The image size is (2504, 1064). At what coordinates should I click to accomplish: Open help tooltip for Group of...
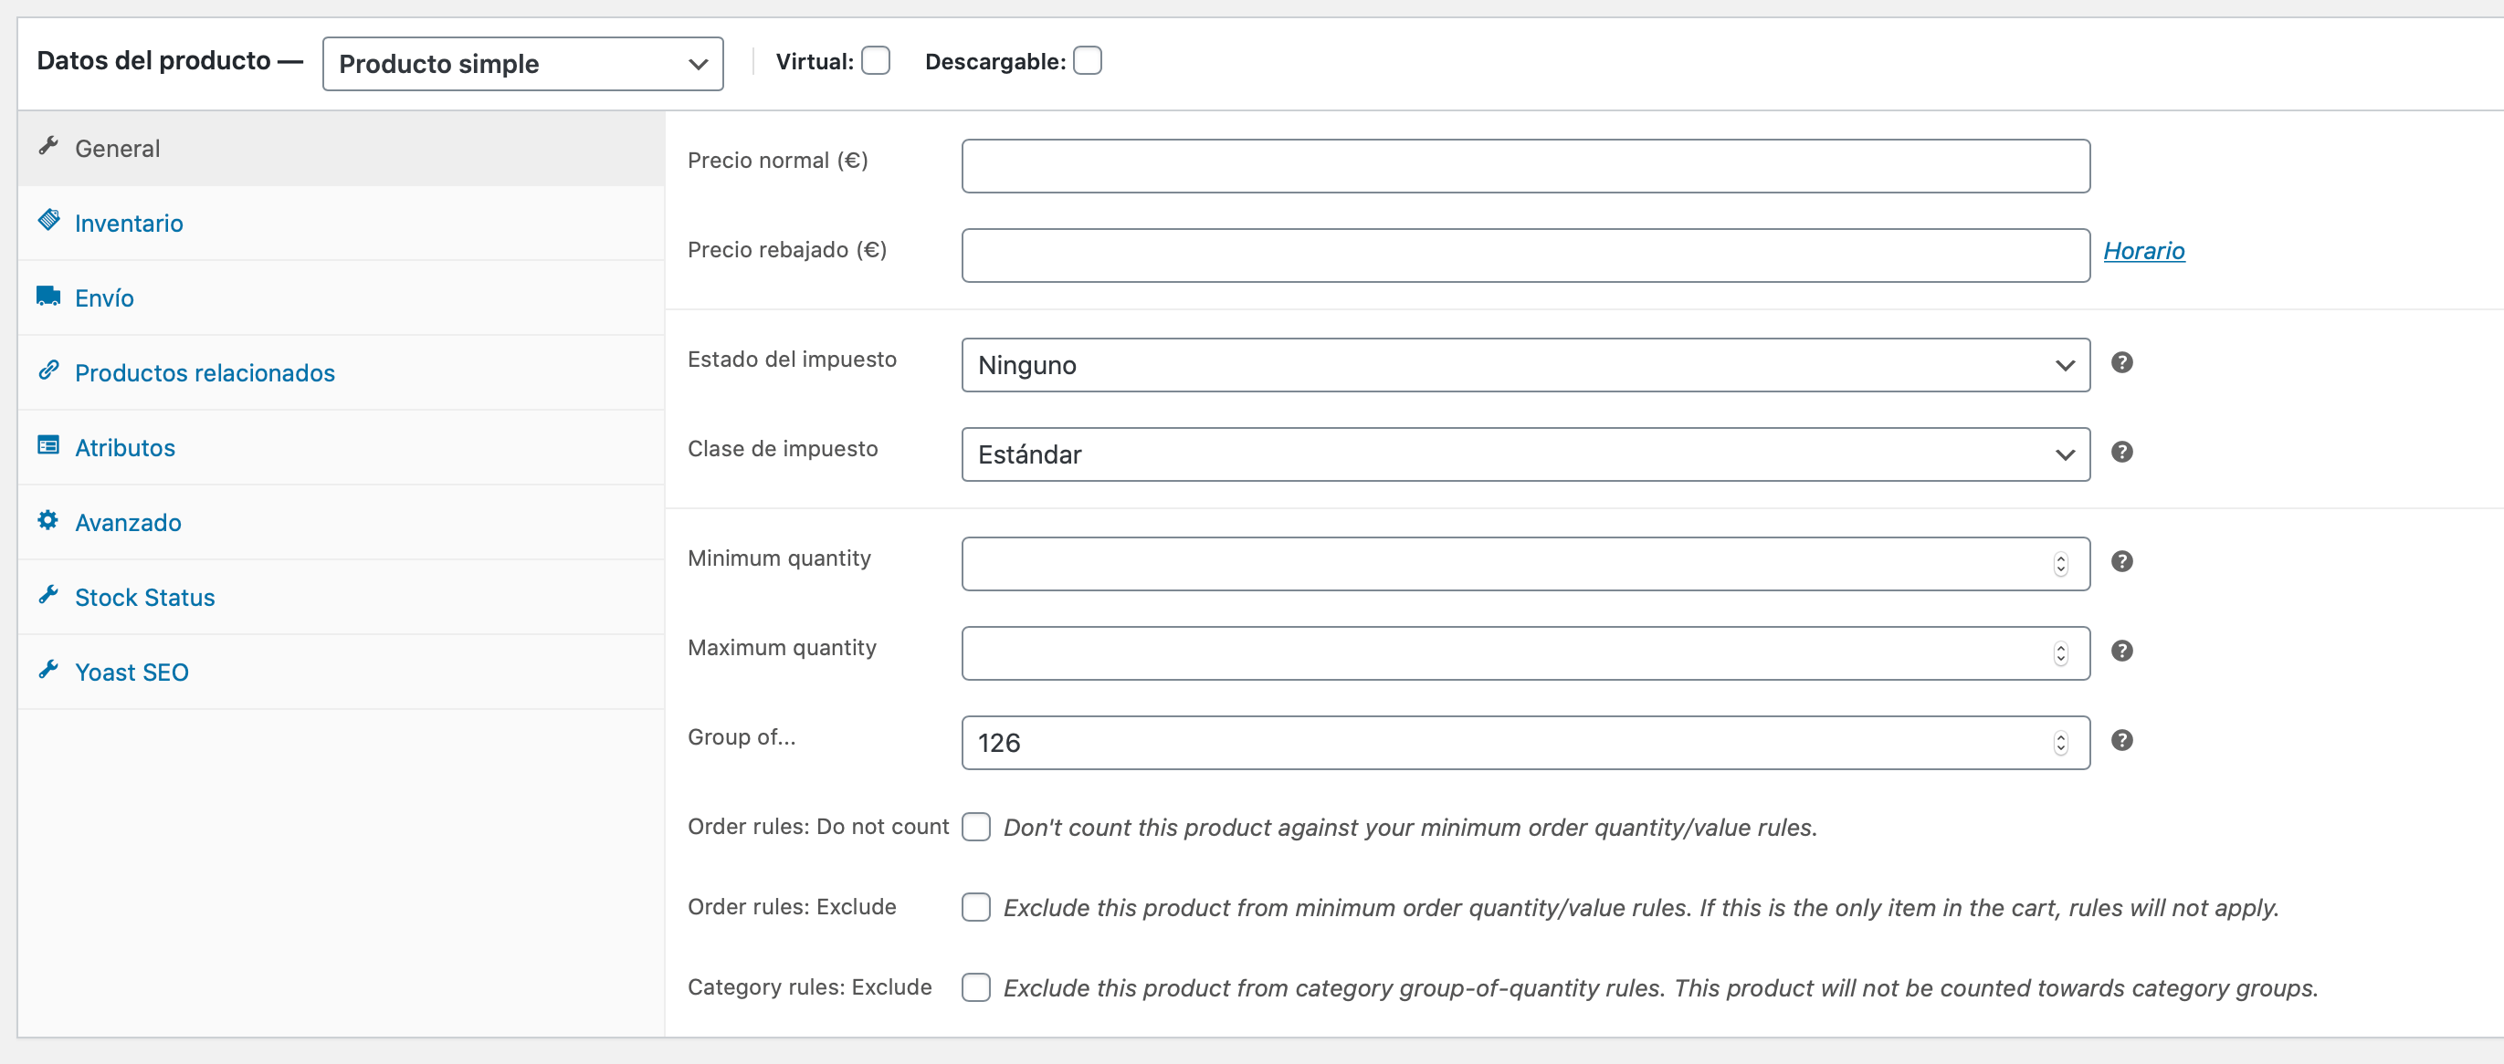point(2122,740)
